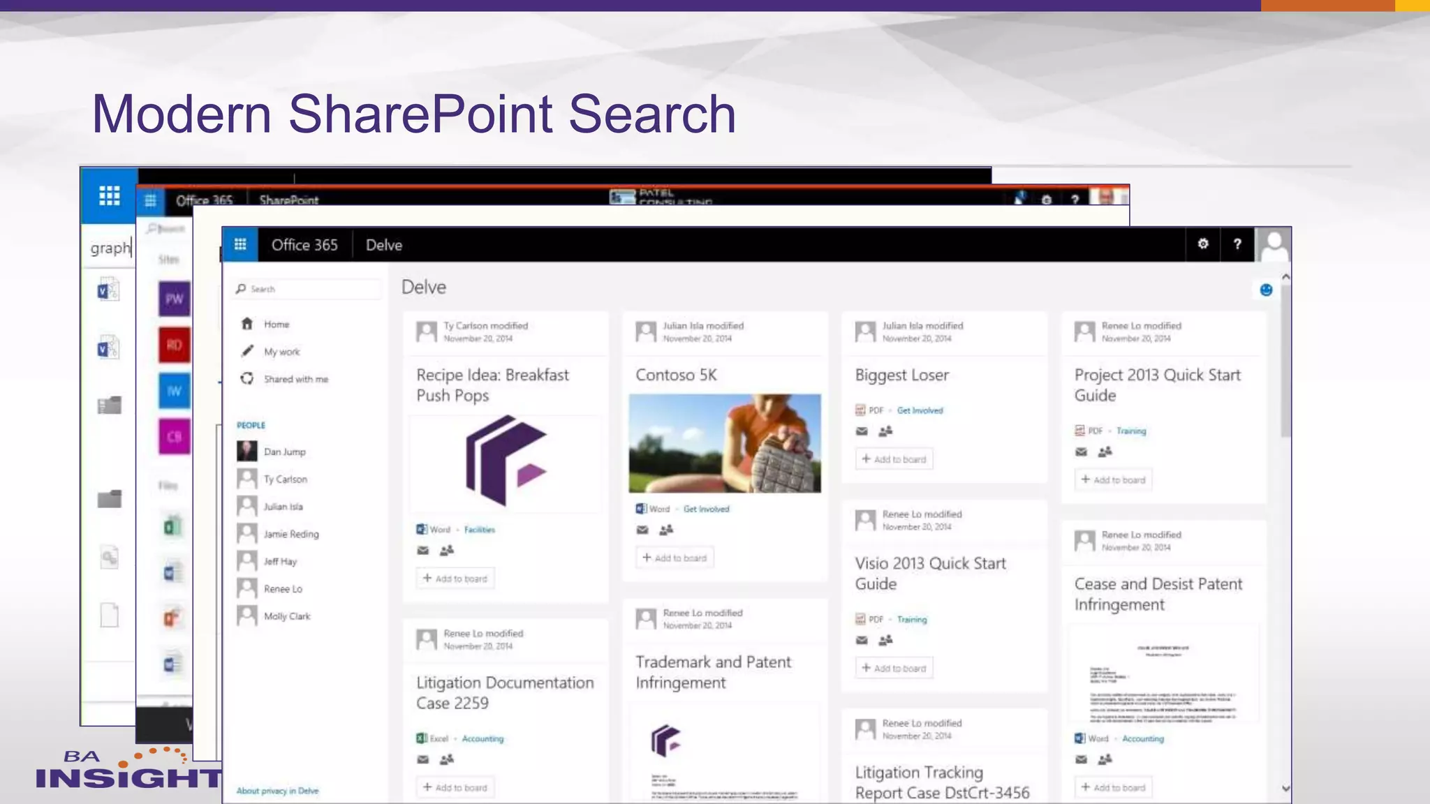This screenshot has width=1430, height=804.
Task: Click the mail icon on Biggest Loser card
Action: click(862, 431)
